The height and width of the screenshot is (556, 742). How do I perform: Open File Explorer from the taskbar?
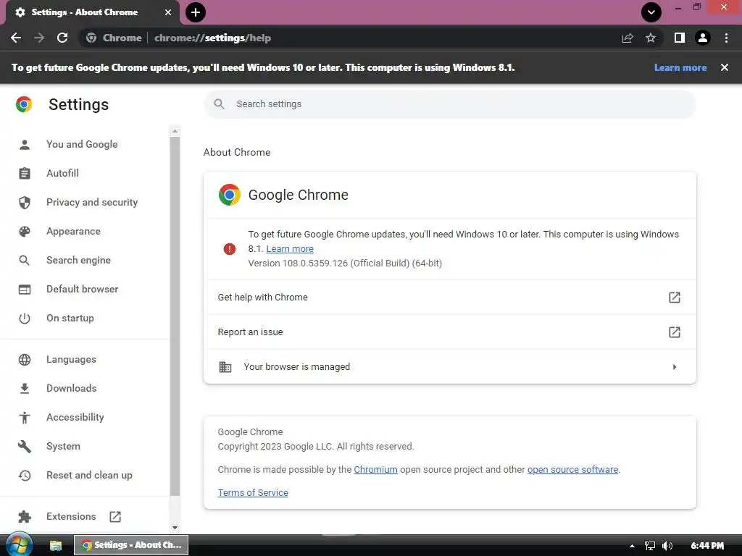pos(56,545)
